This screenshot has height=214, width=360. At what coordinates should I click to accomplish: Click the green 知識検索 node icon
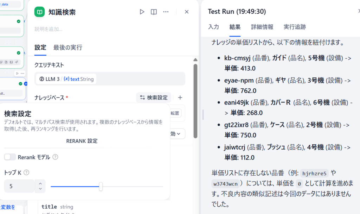[x=39, y=12]
